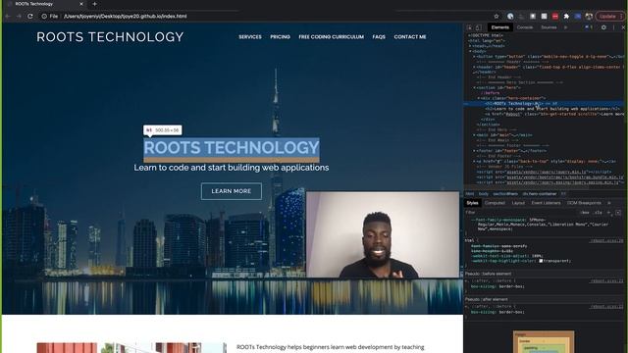The width and height of the screenshot is (628, 353).
Task: Click the address bar URL
Action: click(125, 17)
